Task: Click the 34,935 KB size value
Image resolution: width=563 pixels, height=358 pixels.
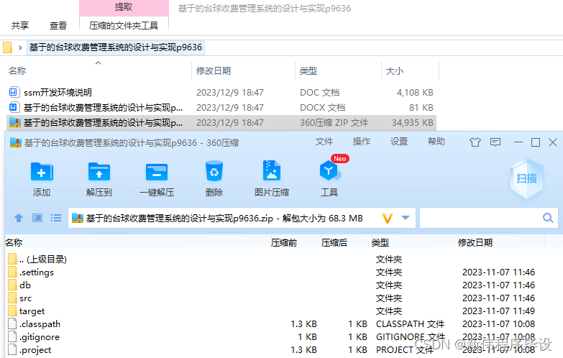Action: [412, 122]
